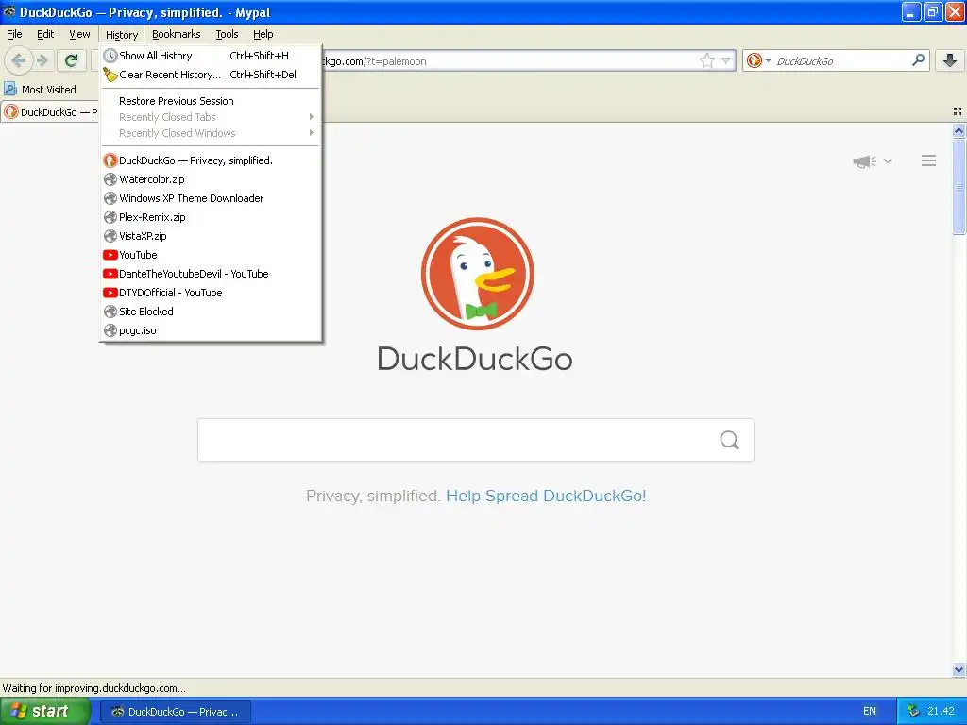The image size is (967, 725).
Task: Open the Help menu
Action: click(263, 34)
